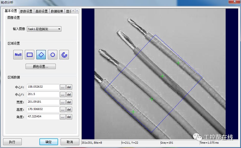Click the 宽度 value field
The image size is (241, 148).
[43, 102]
